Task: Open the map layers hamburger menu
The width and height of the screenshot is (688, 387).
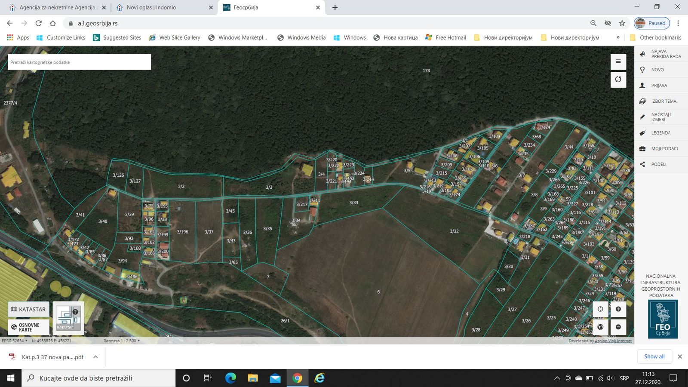Action: (x=618, y=62)
